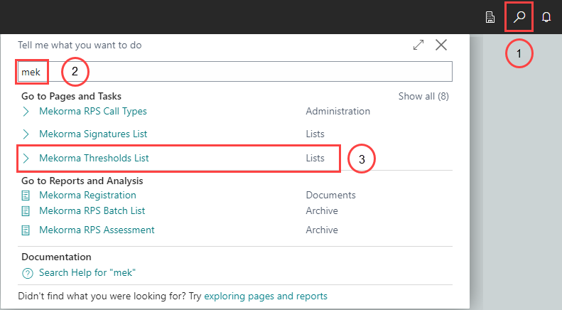Expand chevron for Mekorma RPS Call Types
The width and height of the screenshot is (562, 310).
click(x=27, y=112)
